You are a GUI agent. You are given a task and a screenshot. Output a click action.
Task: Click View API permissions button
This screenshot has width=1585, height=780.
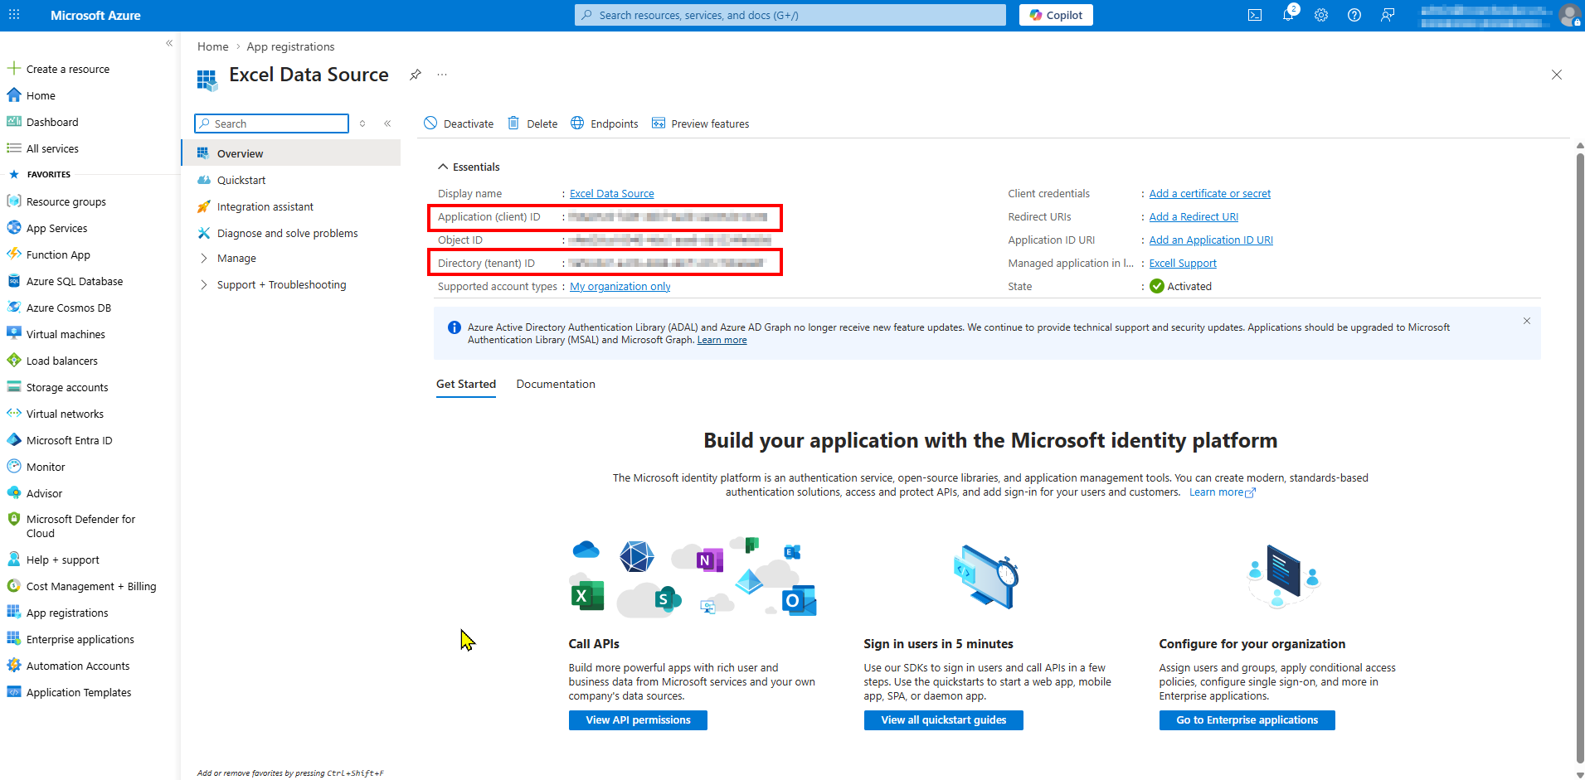click(638, 720)
